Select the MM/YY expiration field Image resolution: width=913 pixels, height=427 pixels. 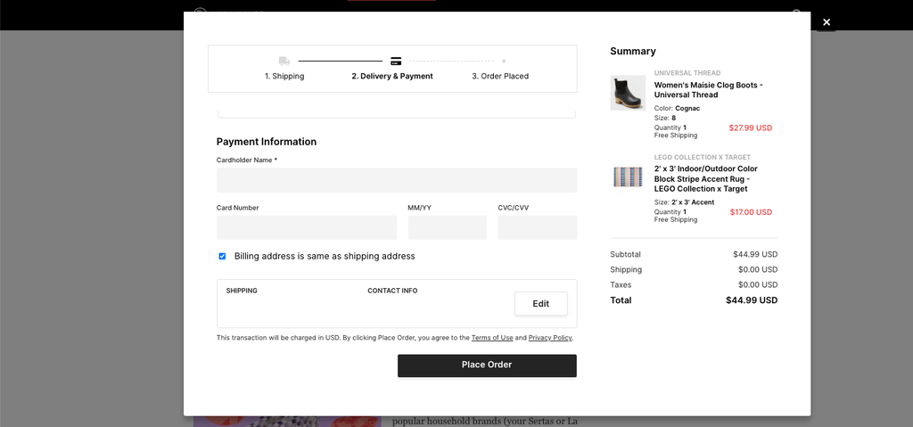[x=447, y=227]
